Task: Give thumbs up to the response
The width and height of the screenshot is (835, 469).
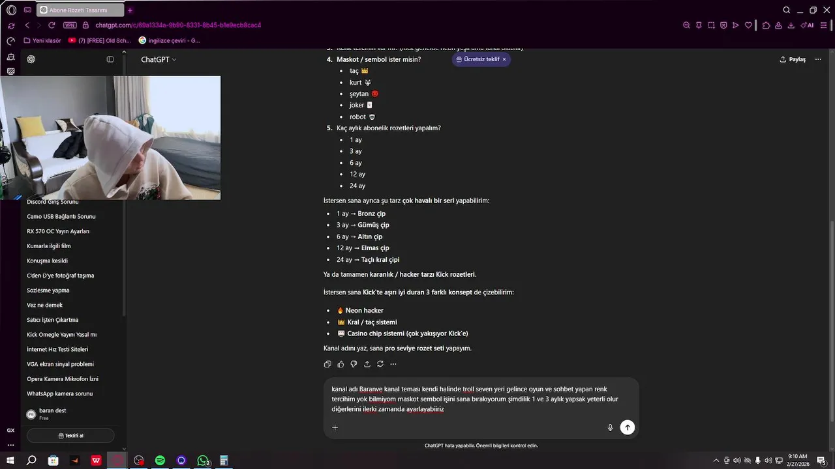Action: click(x=341, y=364)
